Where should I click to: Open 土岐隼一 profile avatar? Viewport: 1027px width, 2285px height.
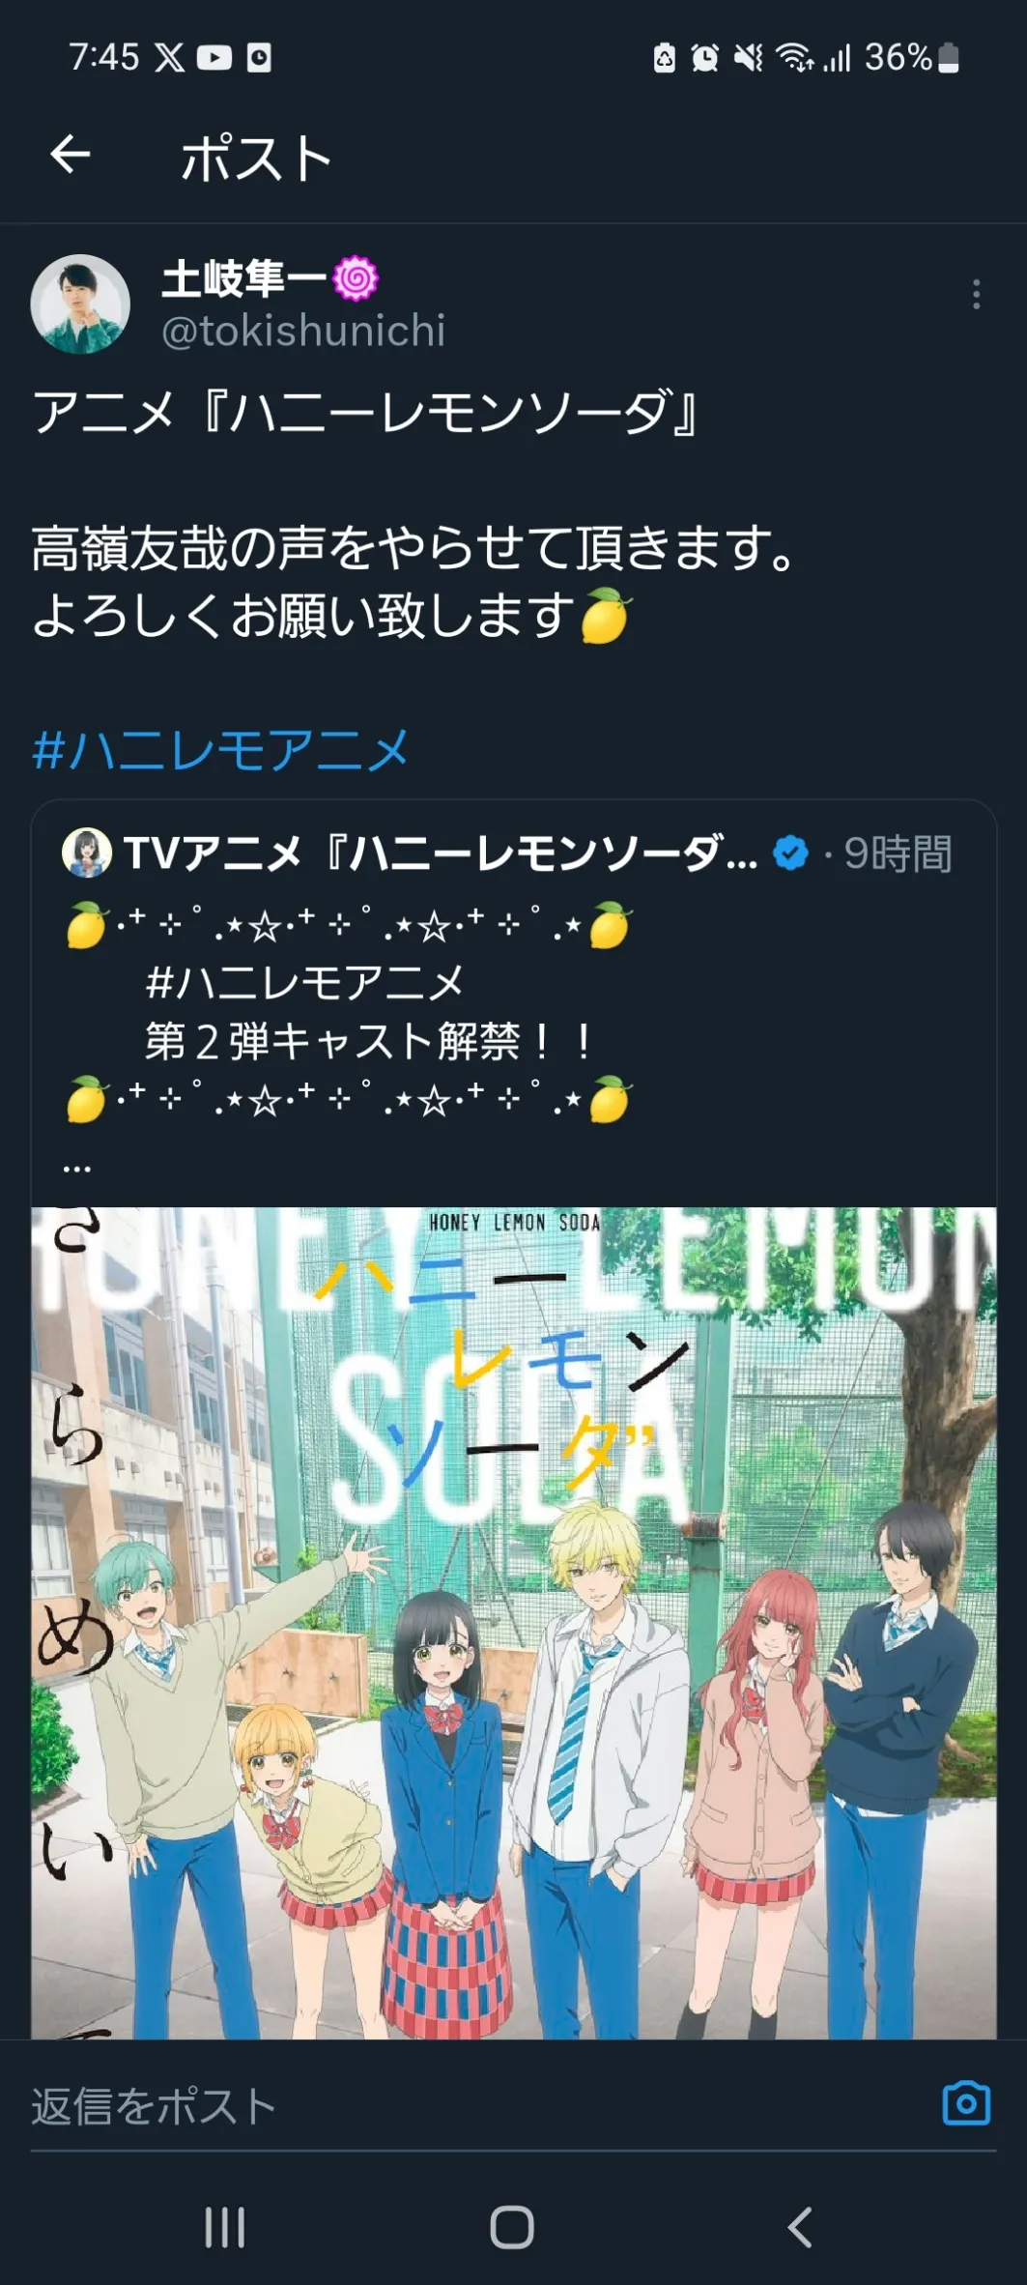[x=80, y=304]
